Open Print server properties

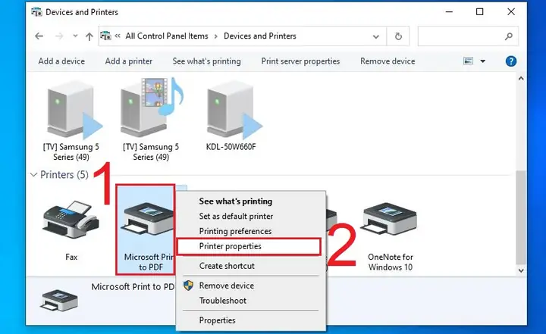pyautogui.click(x=300, y=61)
